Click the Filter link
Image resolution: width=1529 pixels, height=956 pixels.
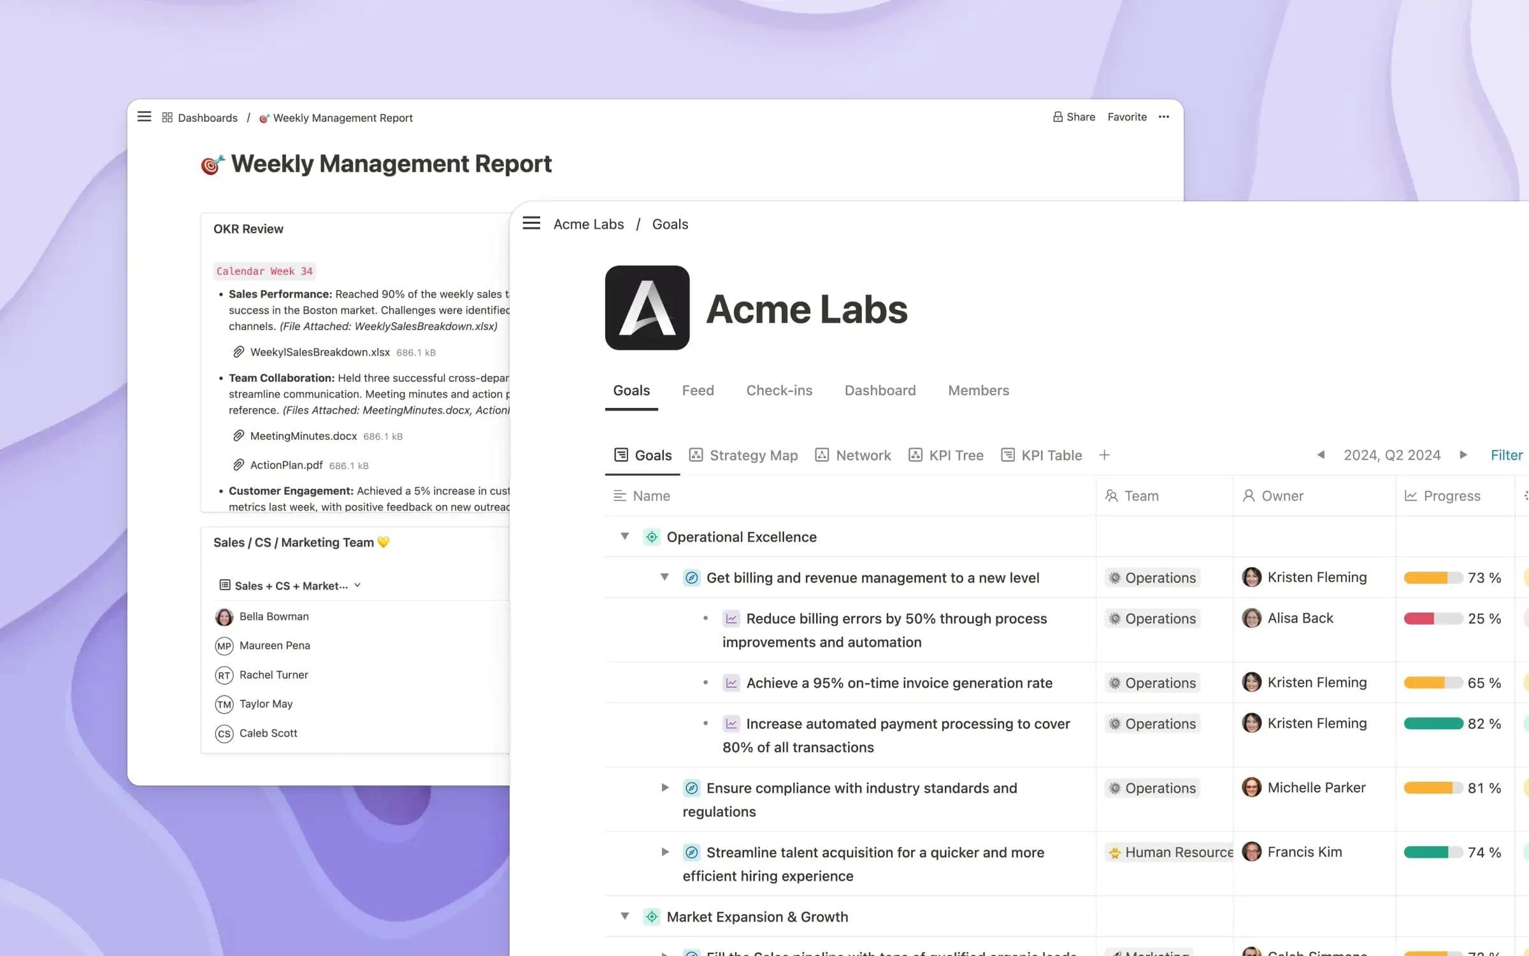1506,455
